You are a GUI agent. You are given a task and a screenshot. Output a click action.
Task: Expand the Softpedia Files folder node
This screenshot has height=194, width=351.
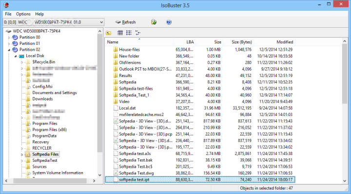pyautogui.click(x=22, y=155)
